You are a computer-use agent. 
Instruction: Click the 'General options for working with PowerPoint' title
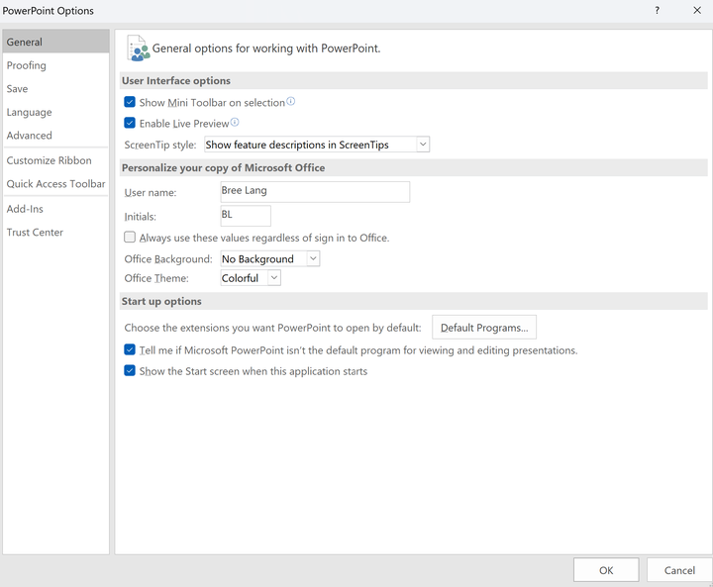click(266, 49)
